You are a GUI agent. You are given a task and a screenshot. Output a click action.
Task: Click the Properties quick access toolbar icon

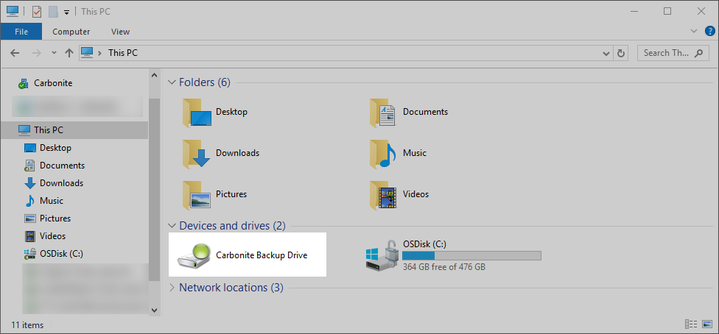coord(37,12)
